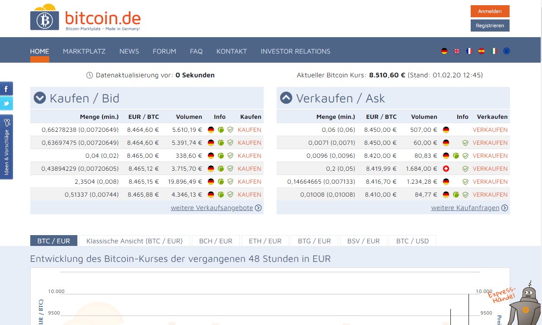Click the Registrieren button
The height and width of the screenshot is (325, 542).
490,25
